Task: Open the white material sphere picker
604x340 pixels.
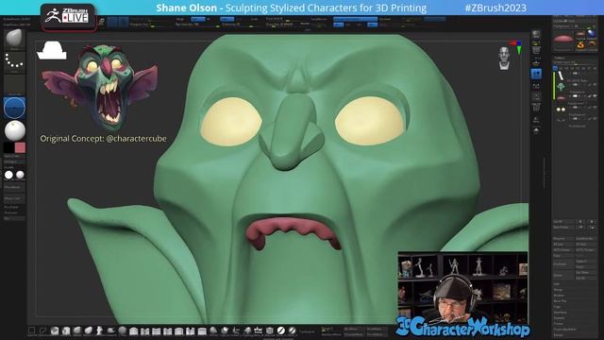Action: (x=14, y=130)
